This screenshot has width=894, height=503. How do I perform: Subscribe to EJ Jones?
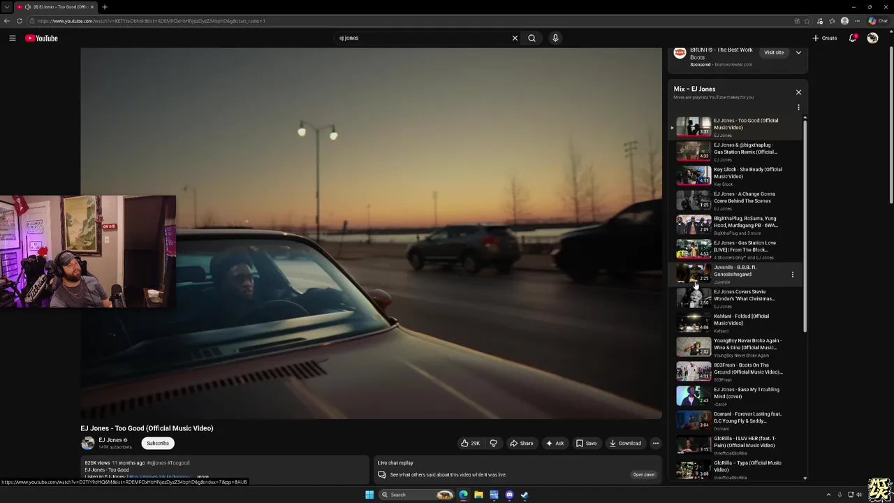pos(157,443)
